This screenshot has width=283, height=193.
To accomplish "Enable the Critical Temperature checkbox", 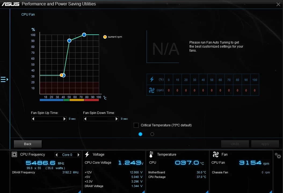I will [x=136, y=125].
